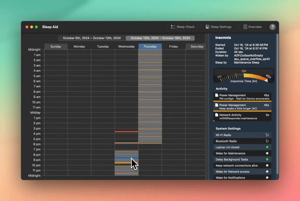This screenshot has height=201, width=300.
Task: Toggle the Laptop Lid closed indicator
Action: [267, 147]
